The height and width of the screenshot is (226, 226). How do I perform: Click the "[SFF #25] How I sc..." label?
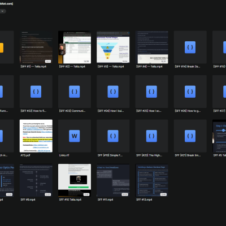(x=149, y=111)
